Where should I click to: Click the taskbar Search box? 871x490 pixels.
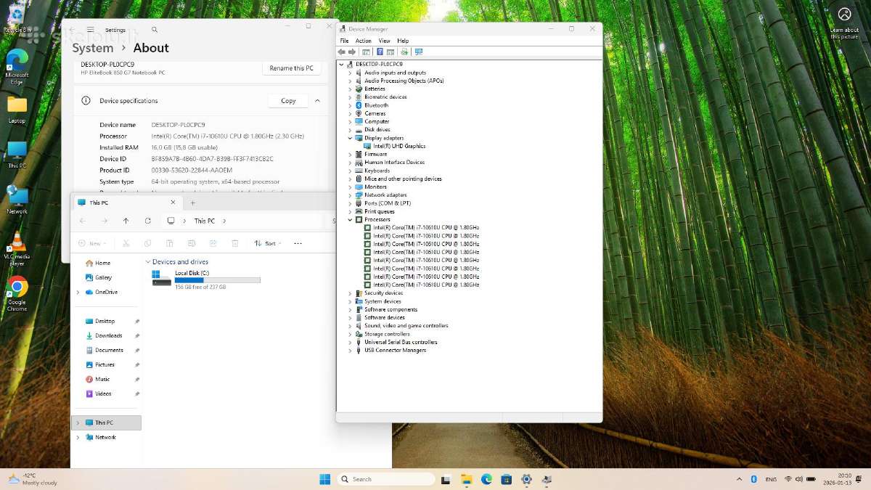coord(386,479)
